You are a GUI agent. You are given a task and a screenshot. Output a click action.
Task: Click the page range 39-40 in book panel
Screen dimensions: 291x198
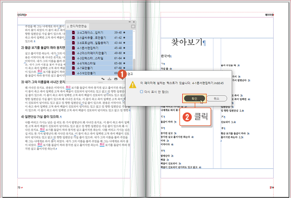[118, 32]
